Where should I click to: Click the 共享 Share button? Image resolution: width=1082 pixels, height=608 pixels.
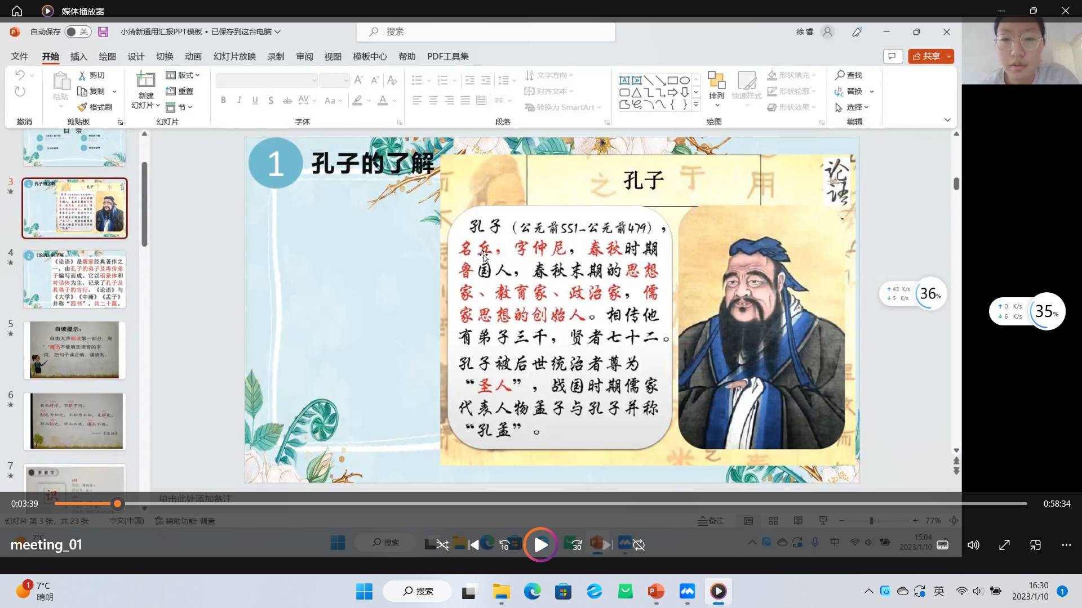(926, 56)
